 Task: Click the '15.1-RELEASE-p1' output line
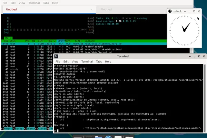click(65, 77)
